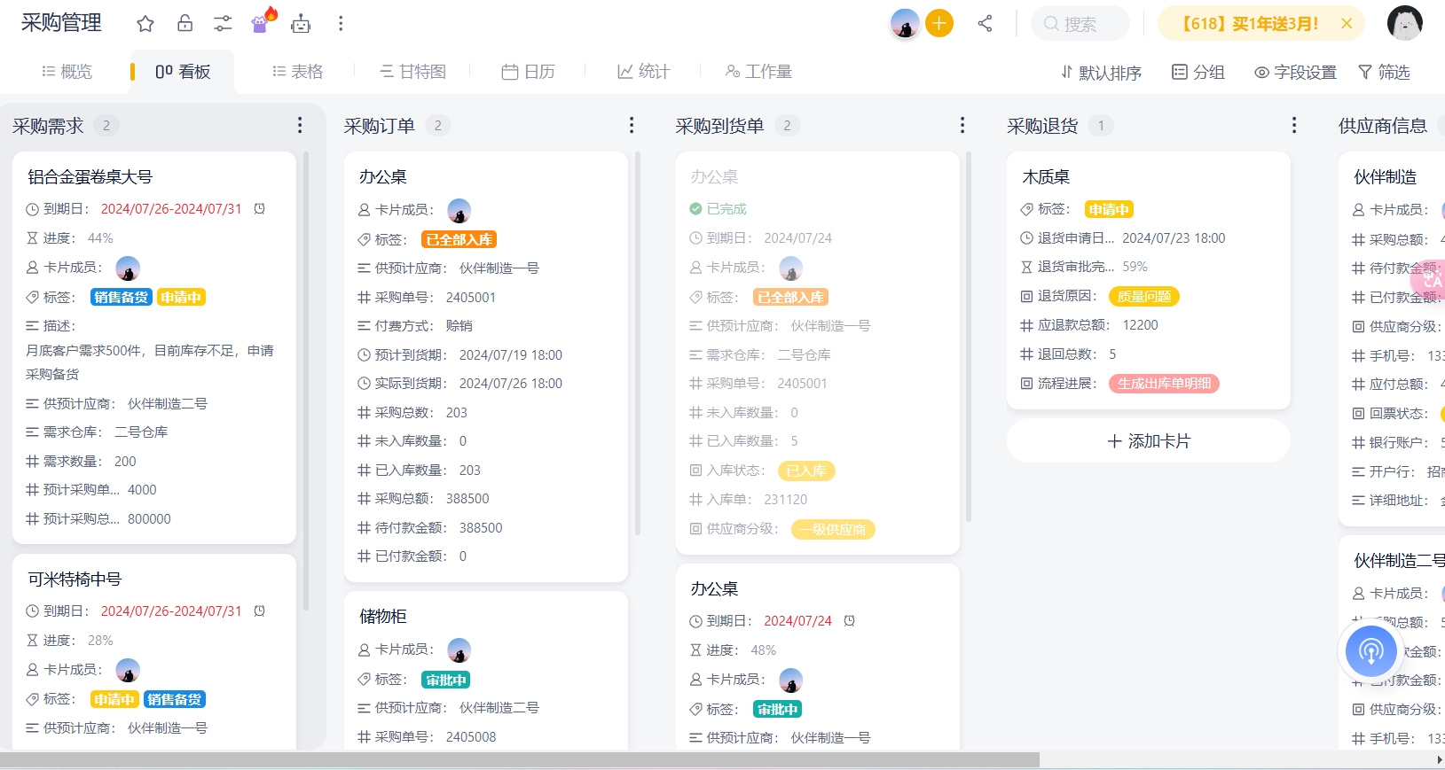The width and height of the screenshot is (1445, 770).
Task: Click the purple gift icon with flame
Action: [263, 21]
